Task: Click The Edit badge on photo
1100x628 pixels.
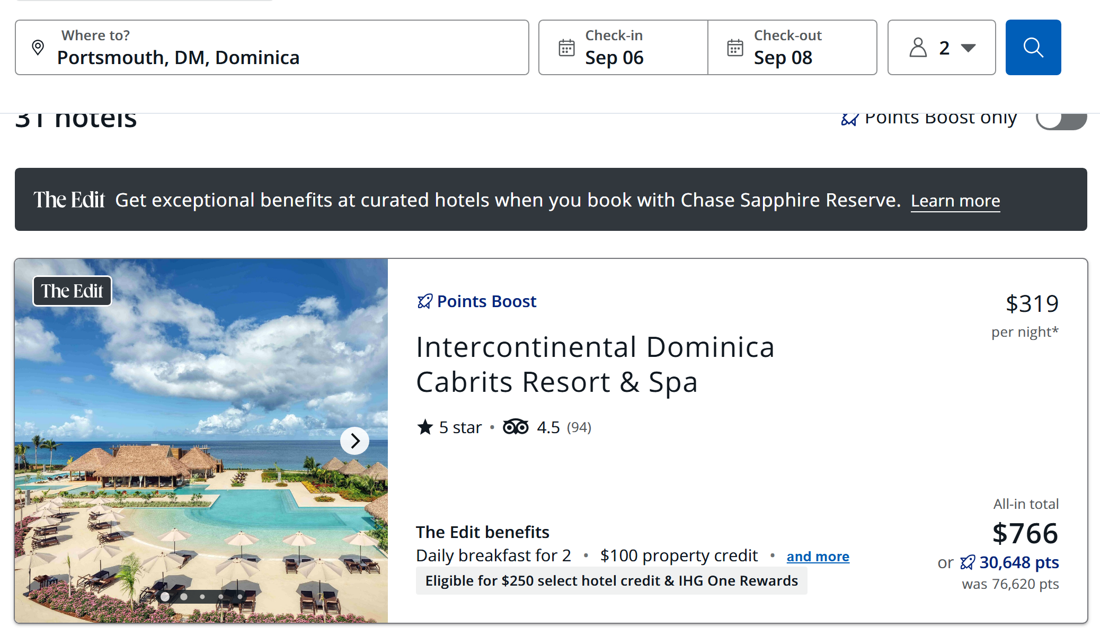Action: click(73, 291)
